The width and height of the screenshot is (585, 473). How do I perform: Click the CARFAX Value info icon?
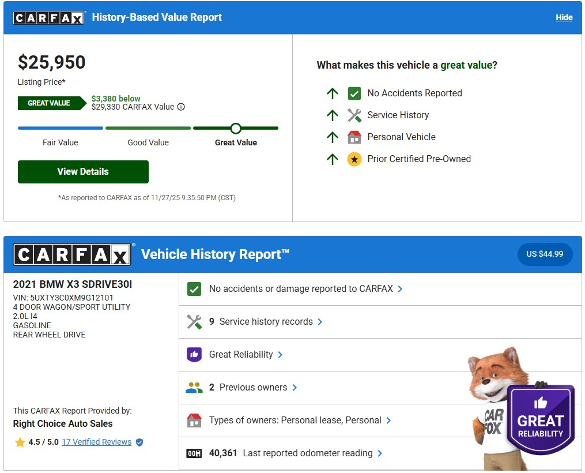[x=181, y=107]
